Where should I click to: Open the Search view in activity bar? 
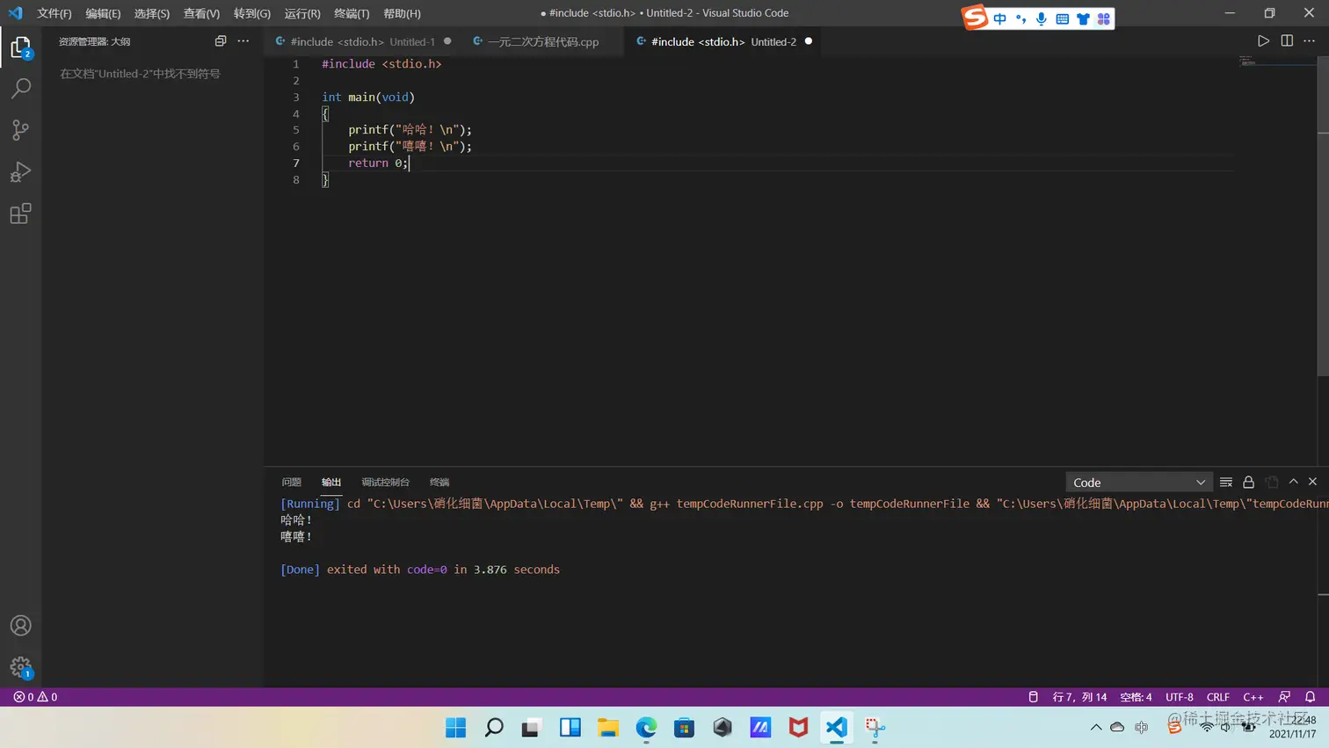point(20,88)
